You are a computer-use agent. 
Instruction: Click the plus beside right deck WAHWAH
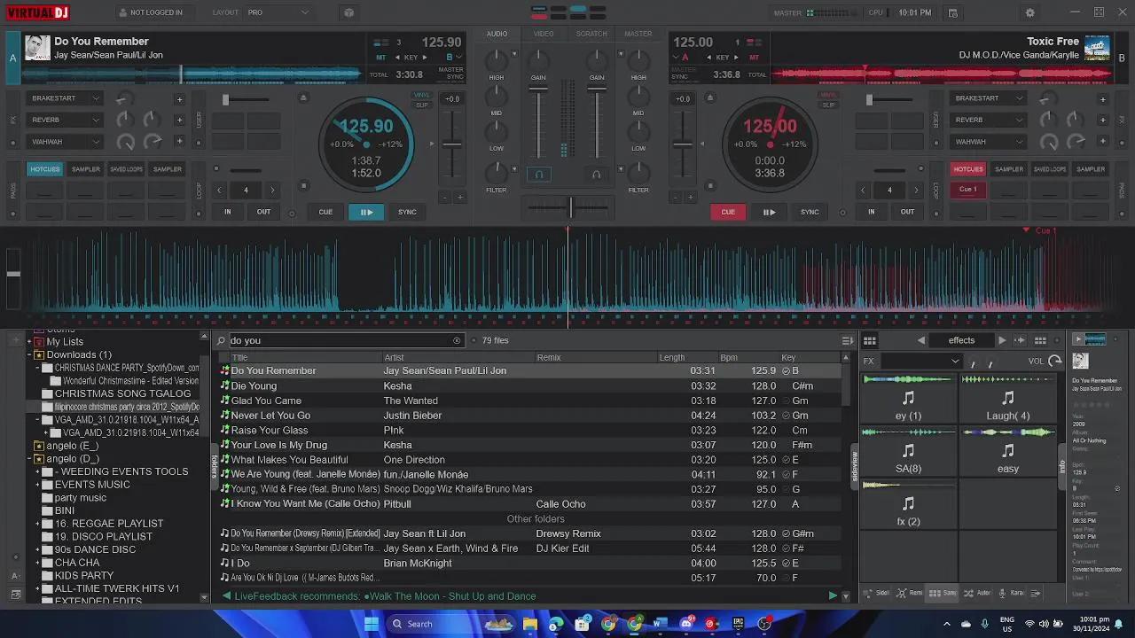[x=1103, y=142]
